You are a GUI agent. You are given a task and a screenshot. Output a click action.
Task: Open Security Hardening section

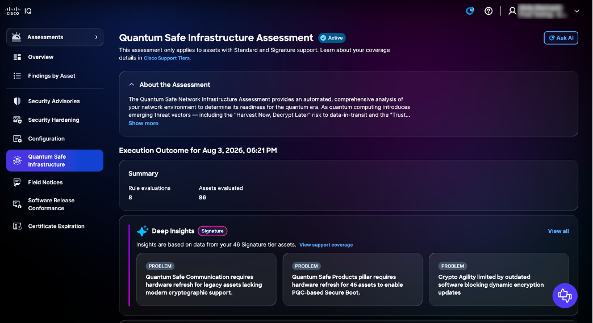(x=55, y=120)
